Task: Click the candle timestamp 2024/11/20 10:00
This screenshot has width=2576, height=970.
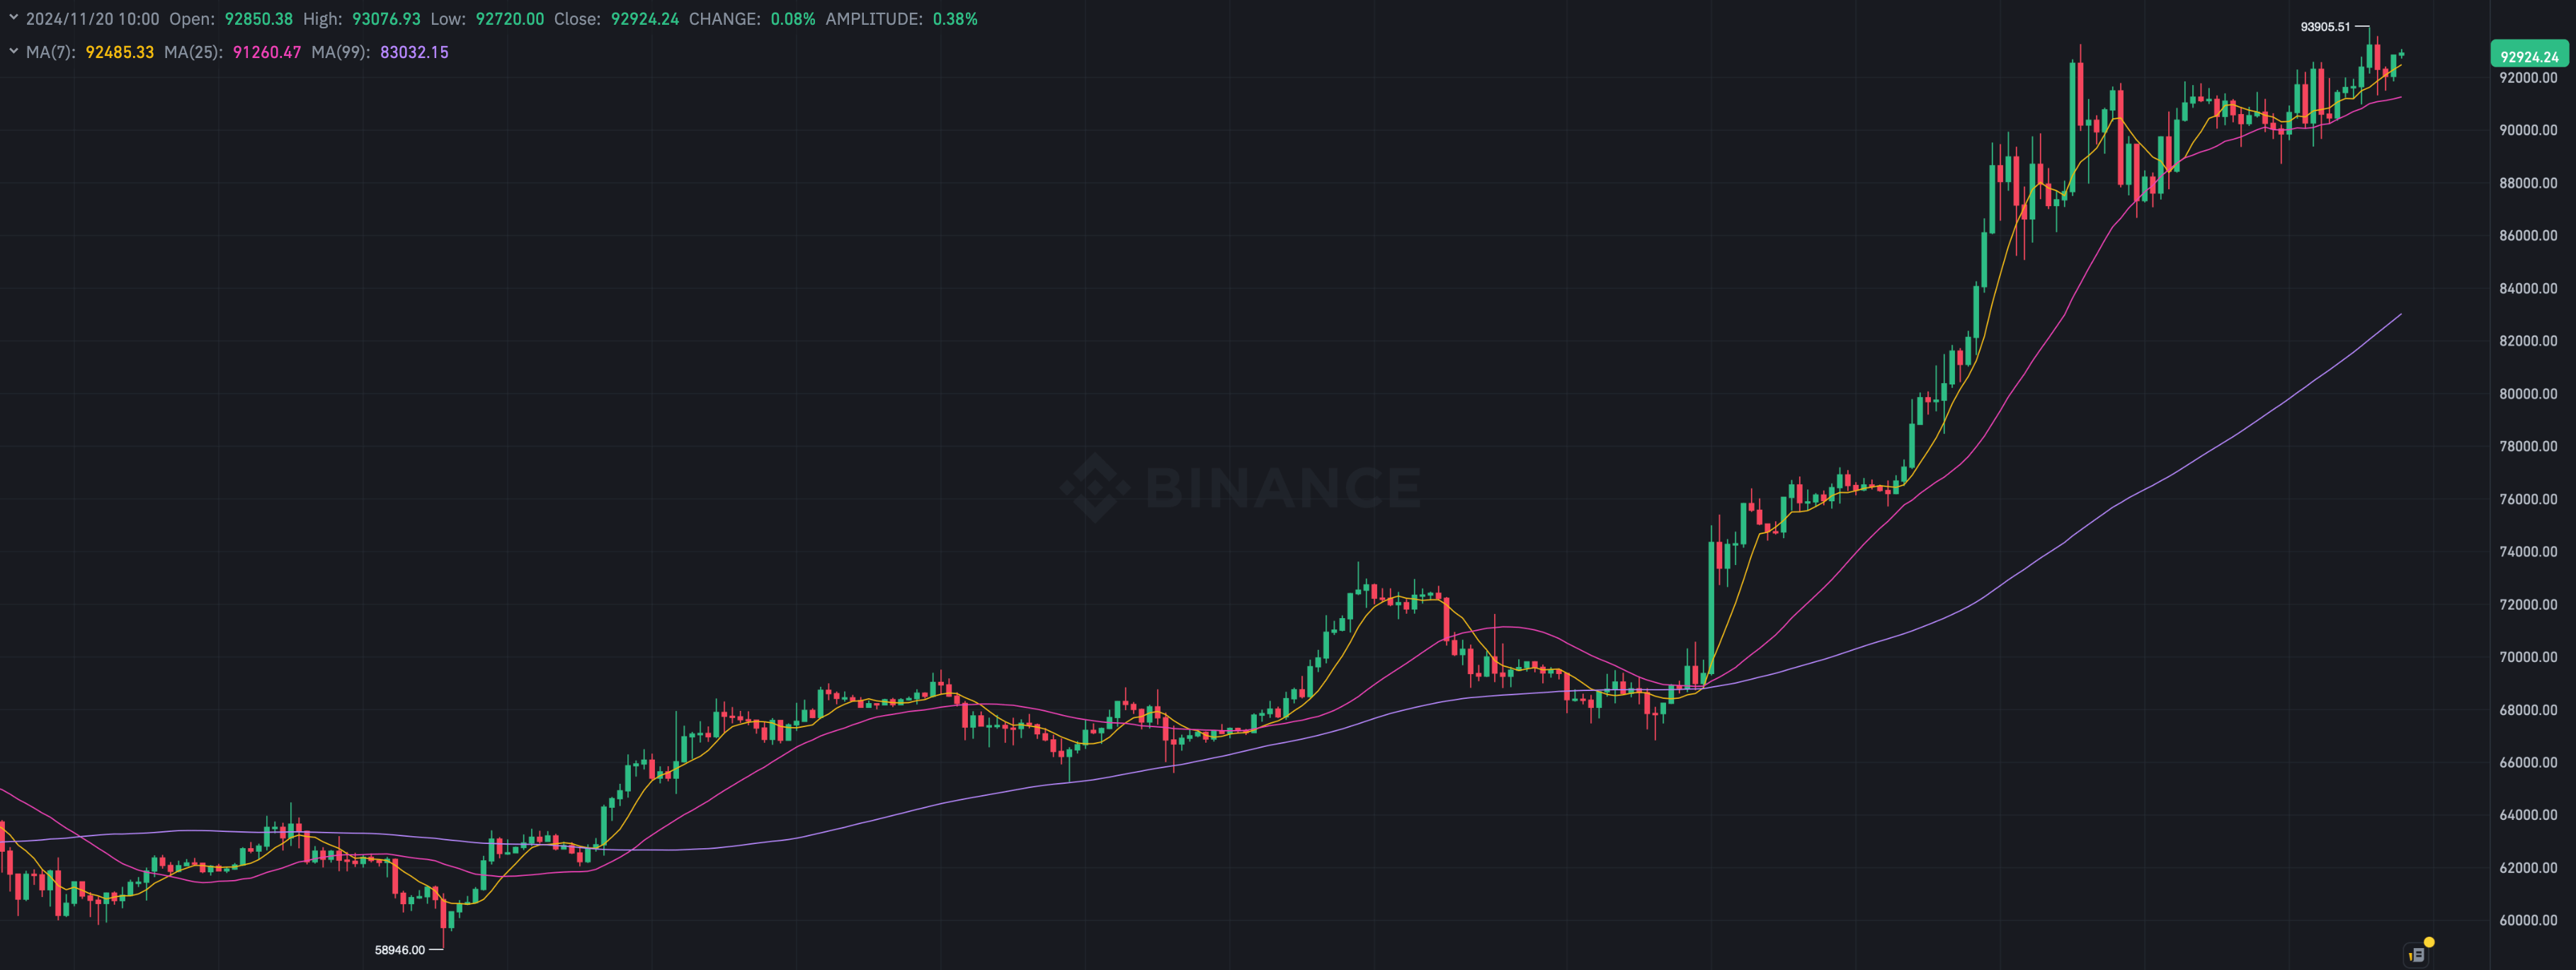Action: point(92,19)
